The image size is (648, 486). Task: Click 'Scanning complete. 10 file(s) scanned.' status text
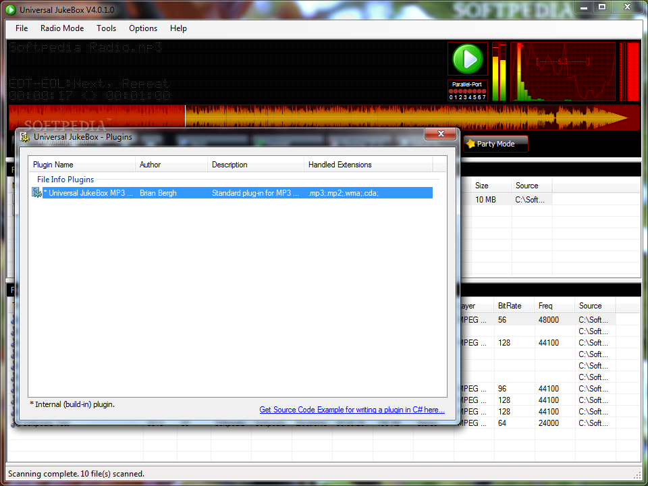76,474
